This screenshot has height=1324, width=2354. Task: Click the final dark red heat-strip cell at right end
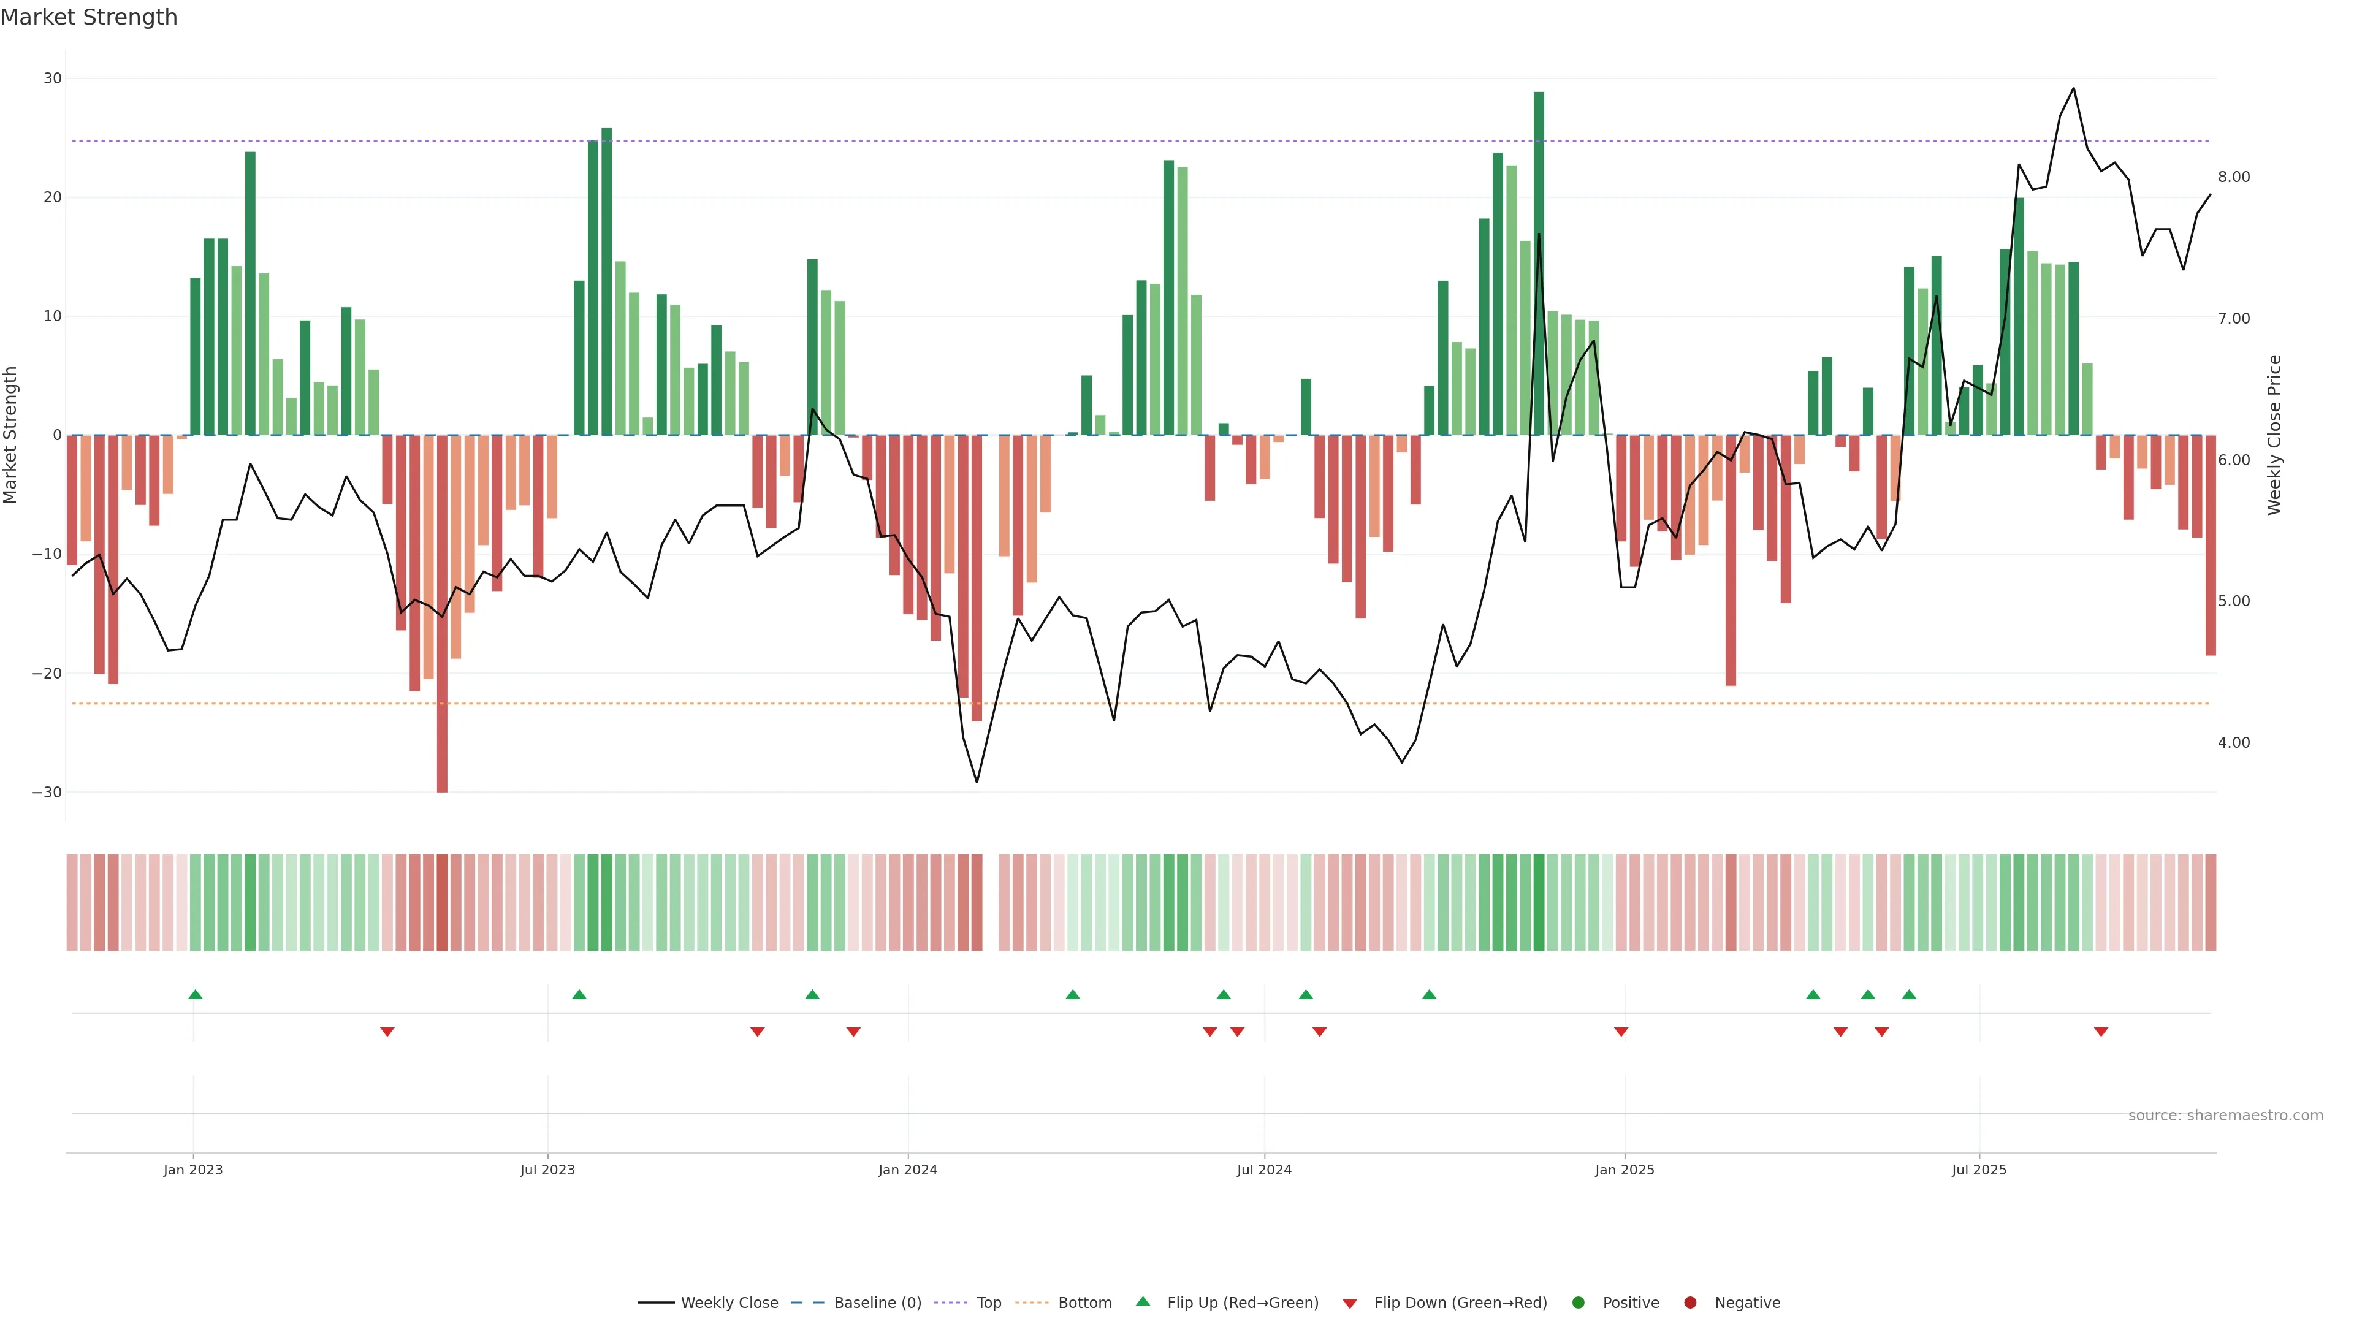click(2211, 903)
